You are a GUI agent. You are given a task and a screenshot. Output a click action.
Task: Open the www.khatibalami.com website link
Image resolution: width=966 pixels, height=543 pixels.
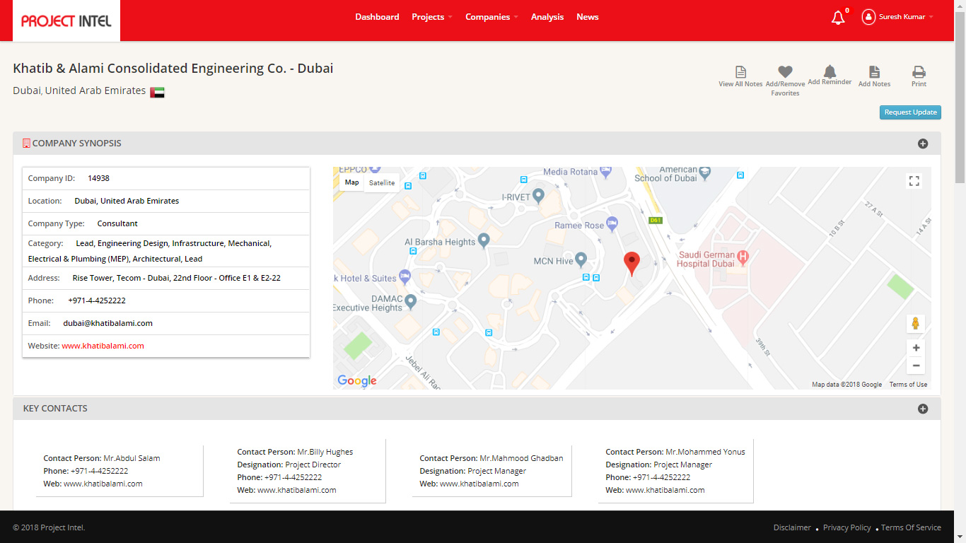tap(103, 346)
